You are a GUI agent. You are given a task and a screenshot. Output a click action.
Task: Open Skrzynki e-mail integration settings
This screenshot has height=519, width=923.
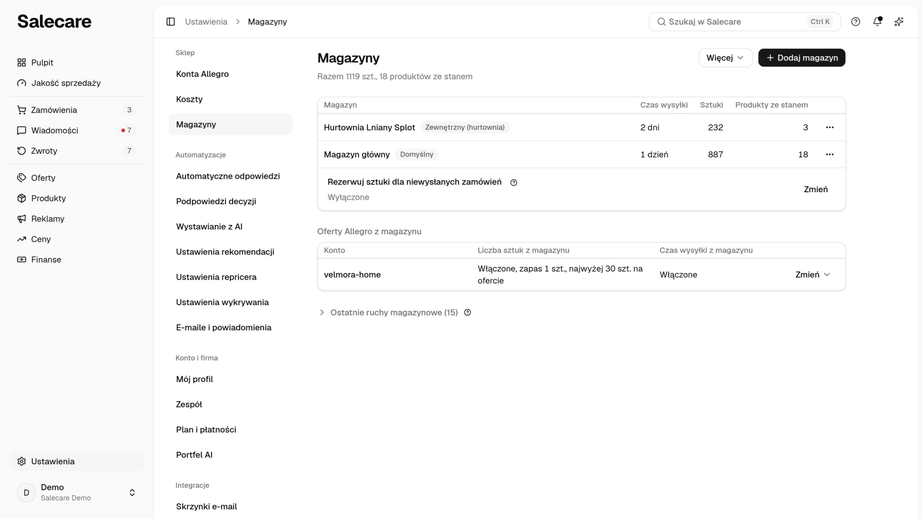(231, 507)
